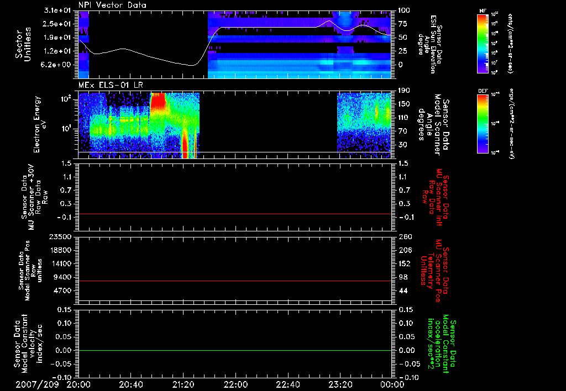Click the 'cnts/(cm**2-sr-sec)' units label

click(x=510, y=44)
